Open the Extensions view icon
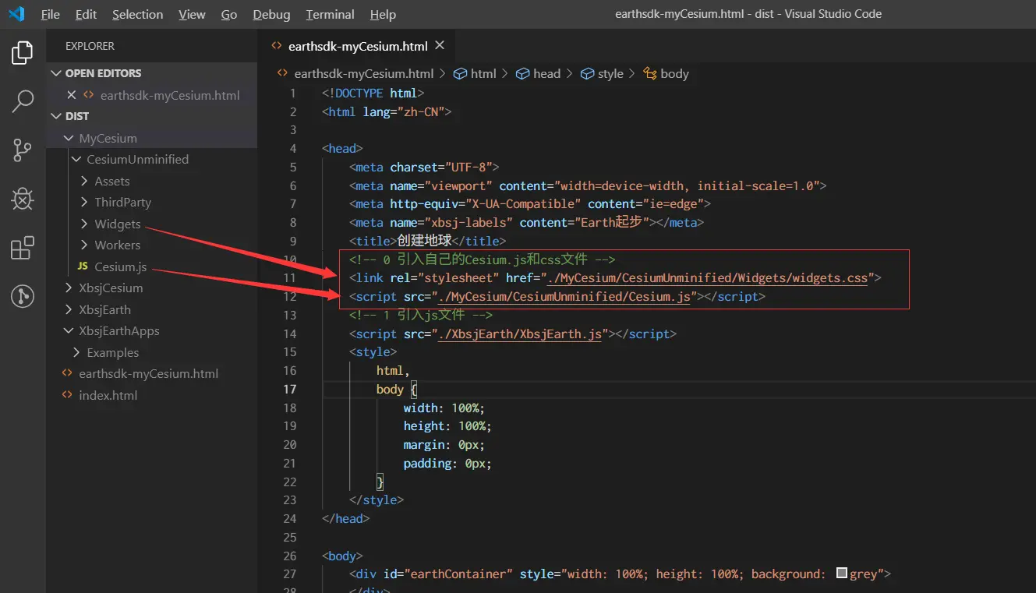The height and width of the screenshot is (593, 1036). (23, 248)
